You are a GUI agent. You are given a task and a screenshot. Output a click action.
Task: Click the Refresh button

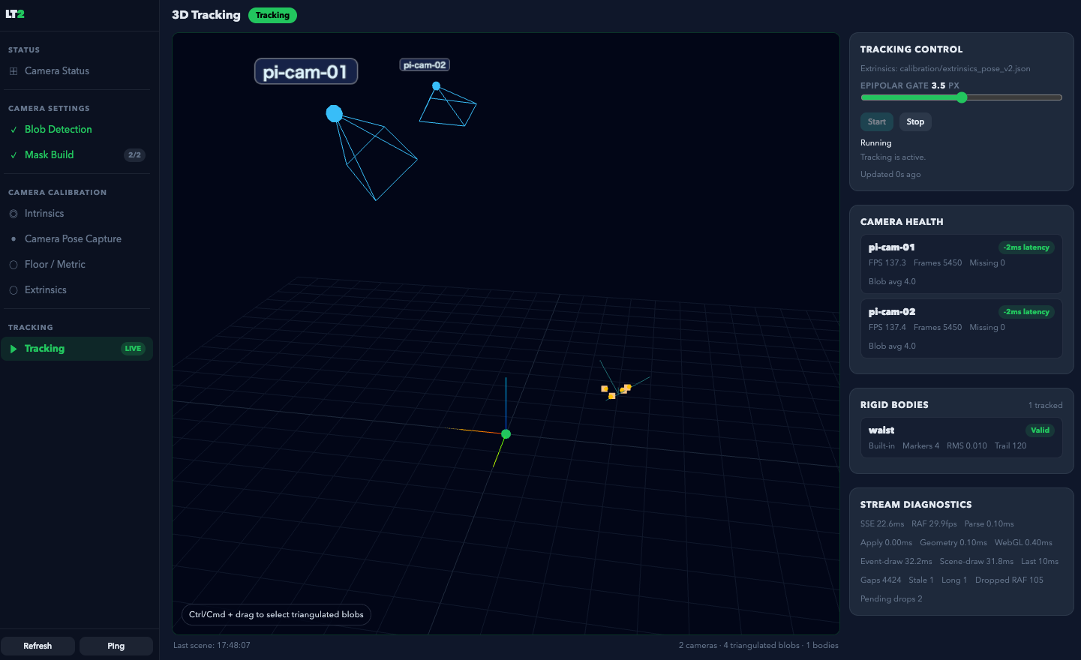(38, 646)
